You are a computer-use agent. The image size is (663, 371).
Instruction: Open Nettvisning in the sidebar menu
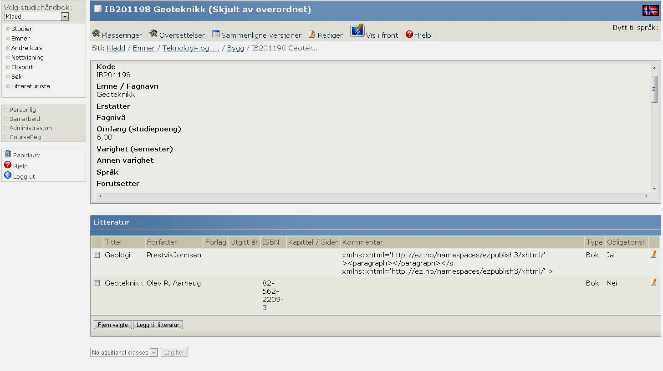27,57
